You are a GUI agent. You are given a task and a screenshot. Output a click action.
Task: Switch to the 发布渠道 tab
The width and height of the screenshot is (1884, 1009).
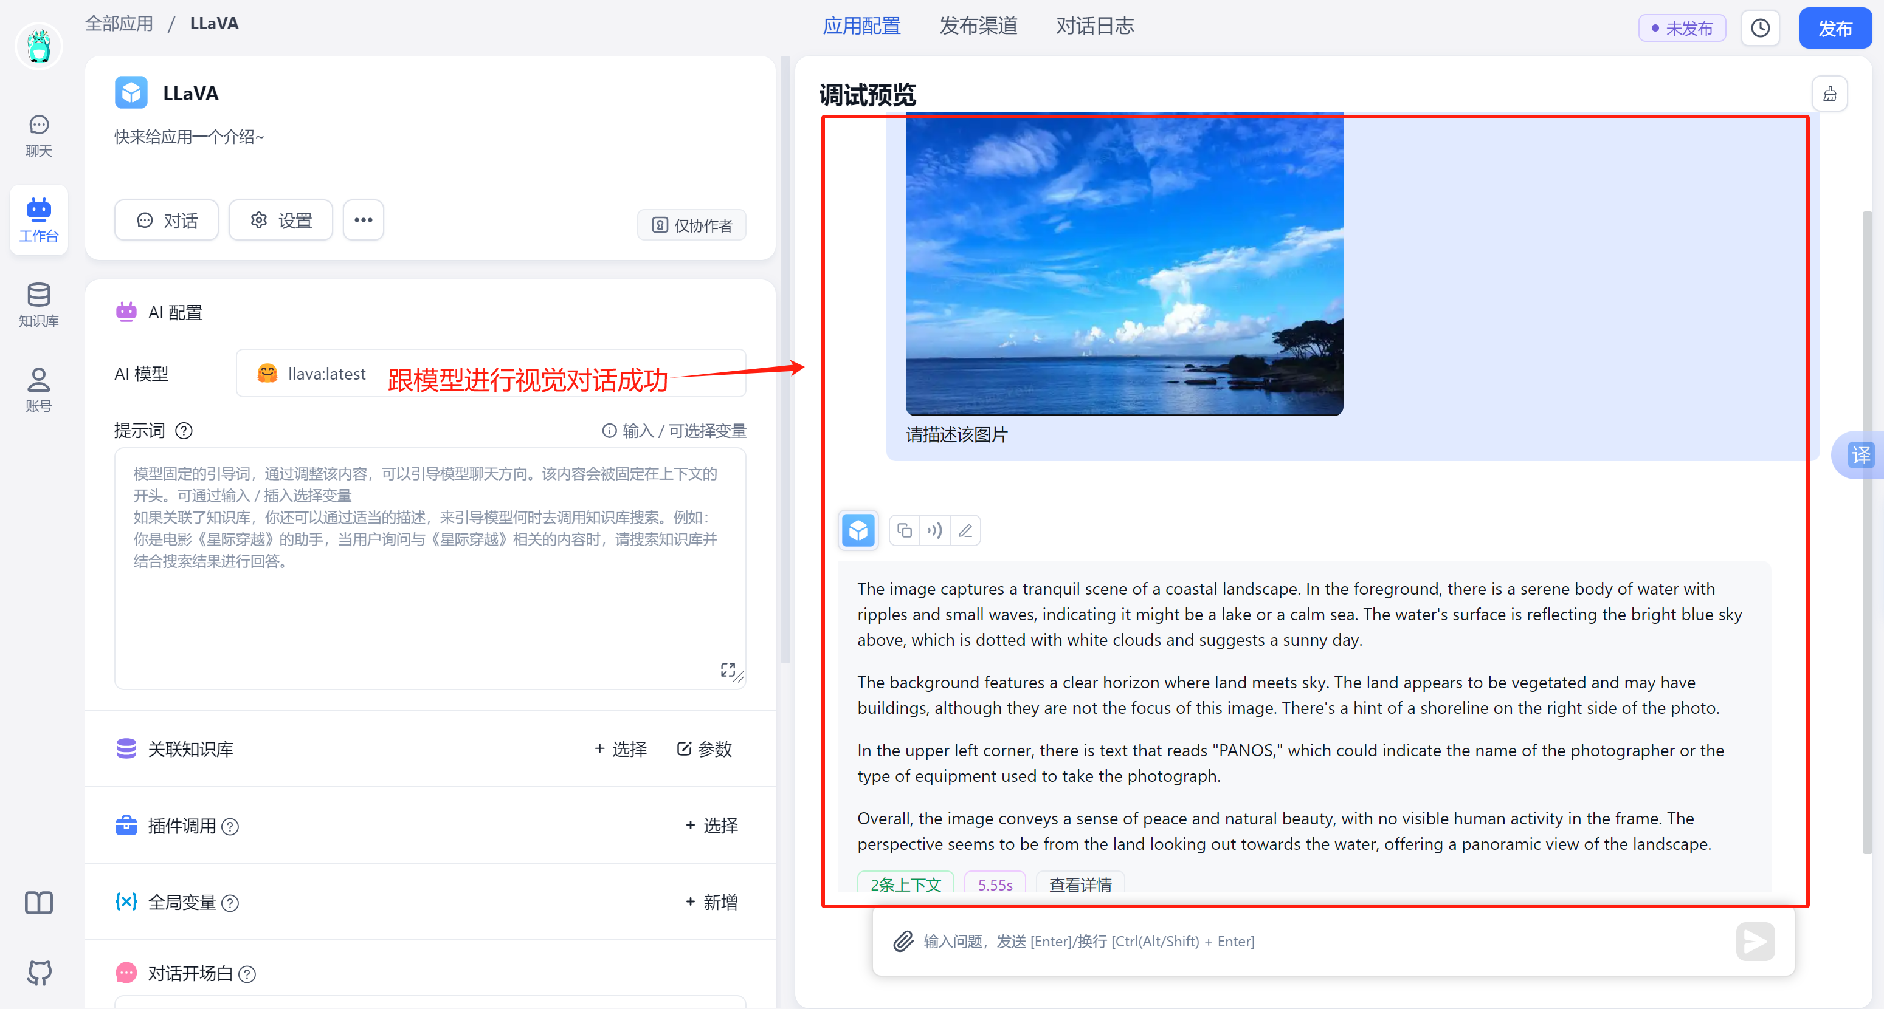click(979, 26)
